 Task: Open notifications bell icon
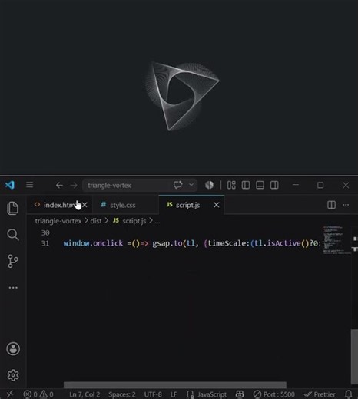tap(348, 394)
